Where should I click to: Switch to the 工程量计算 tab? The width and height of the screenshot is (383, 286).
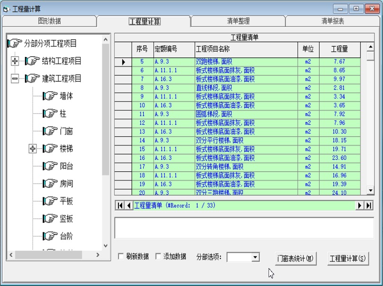click(145, 21)
